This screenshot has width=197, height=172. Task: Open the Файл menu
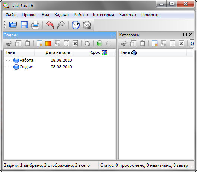tap(11, 15)
